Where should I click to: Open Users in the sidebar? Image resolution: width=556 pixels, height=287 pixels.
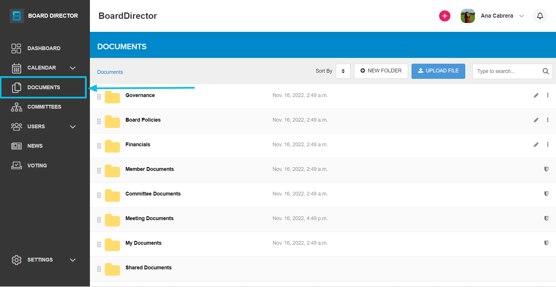click(36, 127)
